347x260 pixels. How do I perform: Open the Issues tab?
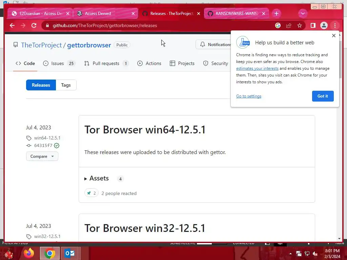pyautogui.click(x=59, y=63)
